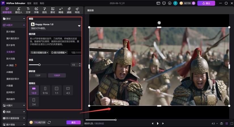Viewport: 234px width, 127px height.
Task: Open the 設定 menu
Action: click(x=35, y=3)
